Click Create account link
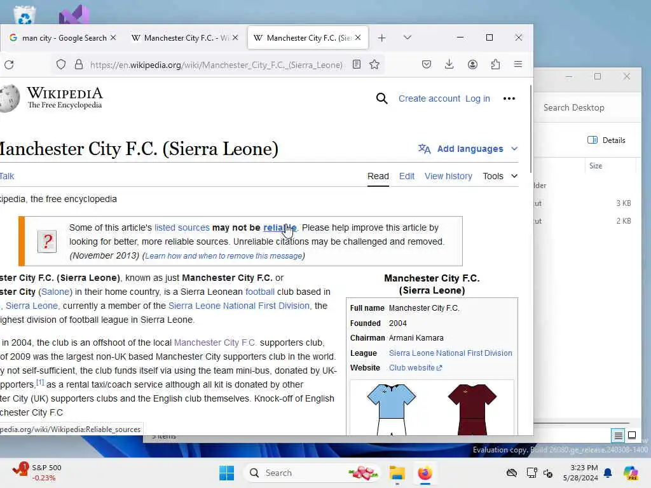Image resolution: width=651 pixels, height=488 pixels. (429, 98)
